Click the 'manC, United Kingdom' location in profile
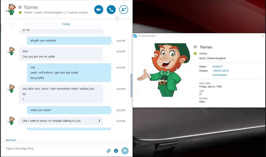Viewport: 266px width, 157px height. click(x=212, y=58)
